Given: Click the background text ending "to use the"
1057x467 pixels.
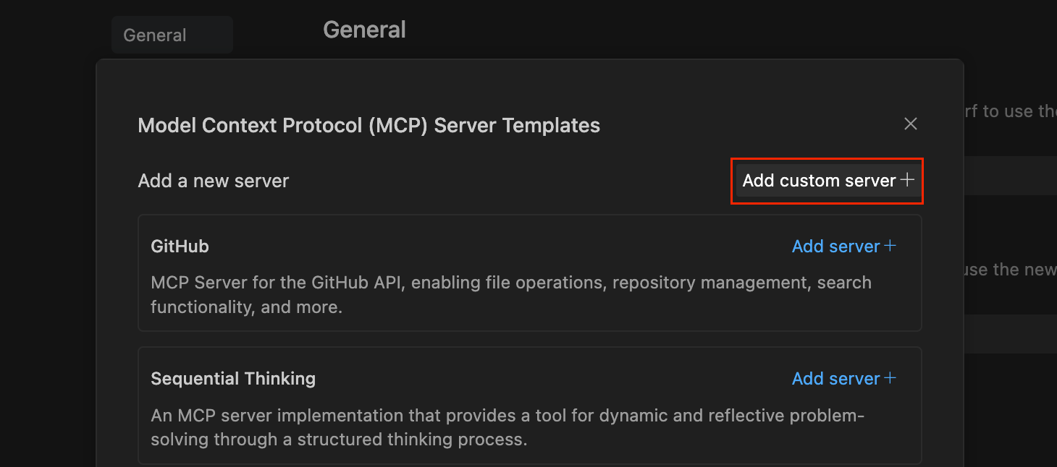Looking at the screenshot, I should coord(1009,111).
